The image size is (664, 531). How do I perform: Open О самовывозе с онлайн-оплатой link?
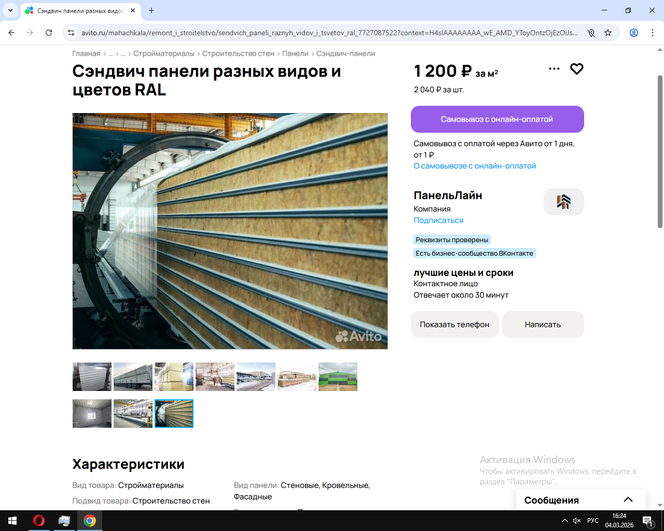[x=475, y=166]
